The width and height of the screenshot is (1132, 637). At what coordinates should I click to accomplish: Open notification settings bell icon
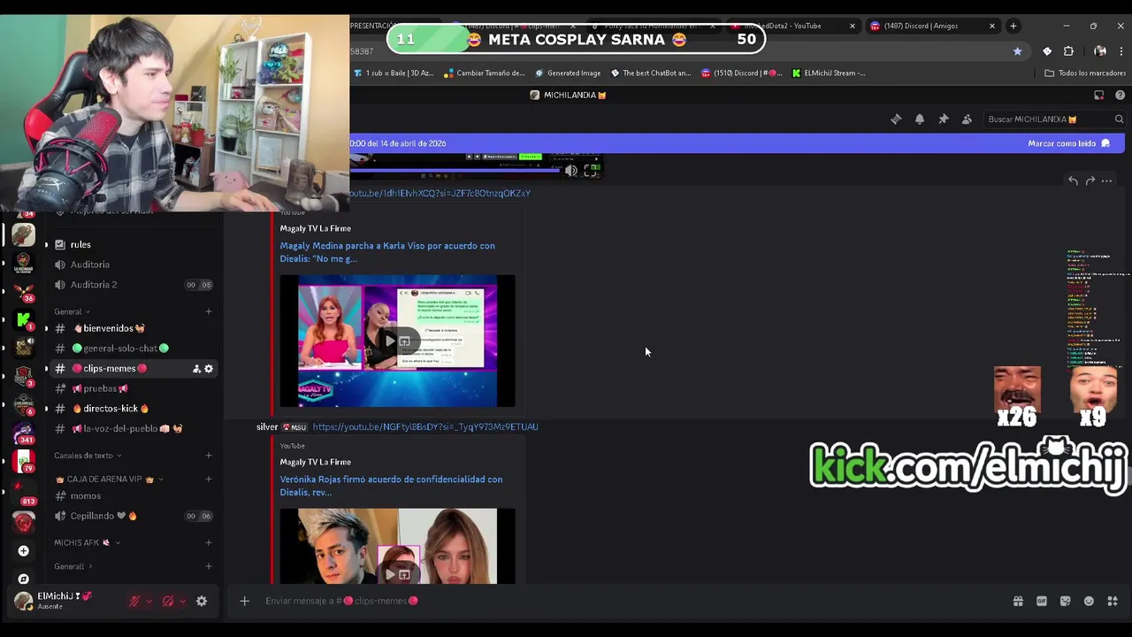[920, 119]
